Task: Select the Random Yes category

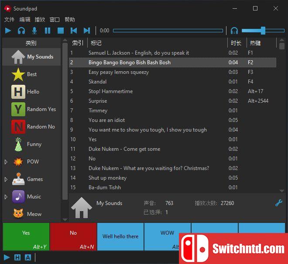Action: (31, 109)
